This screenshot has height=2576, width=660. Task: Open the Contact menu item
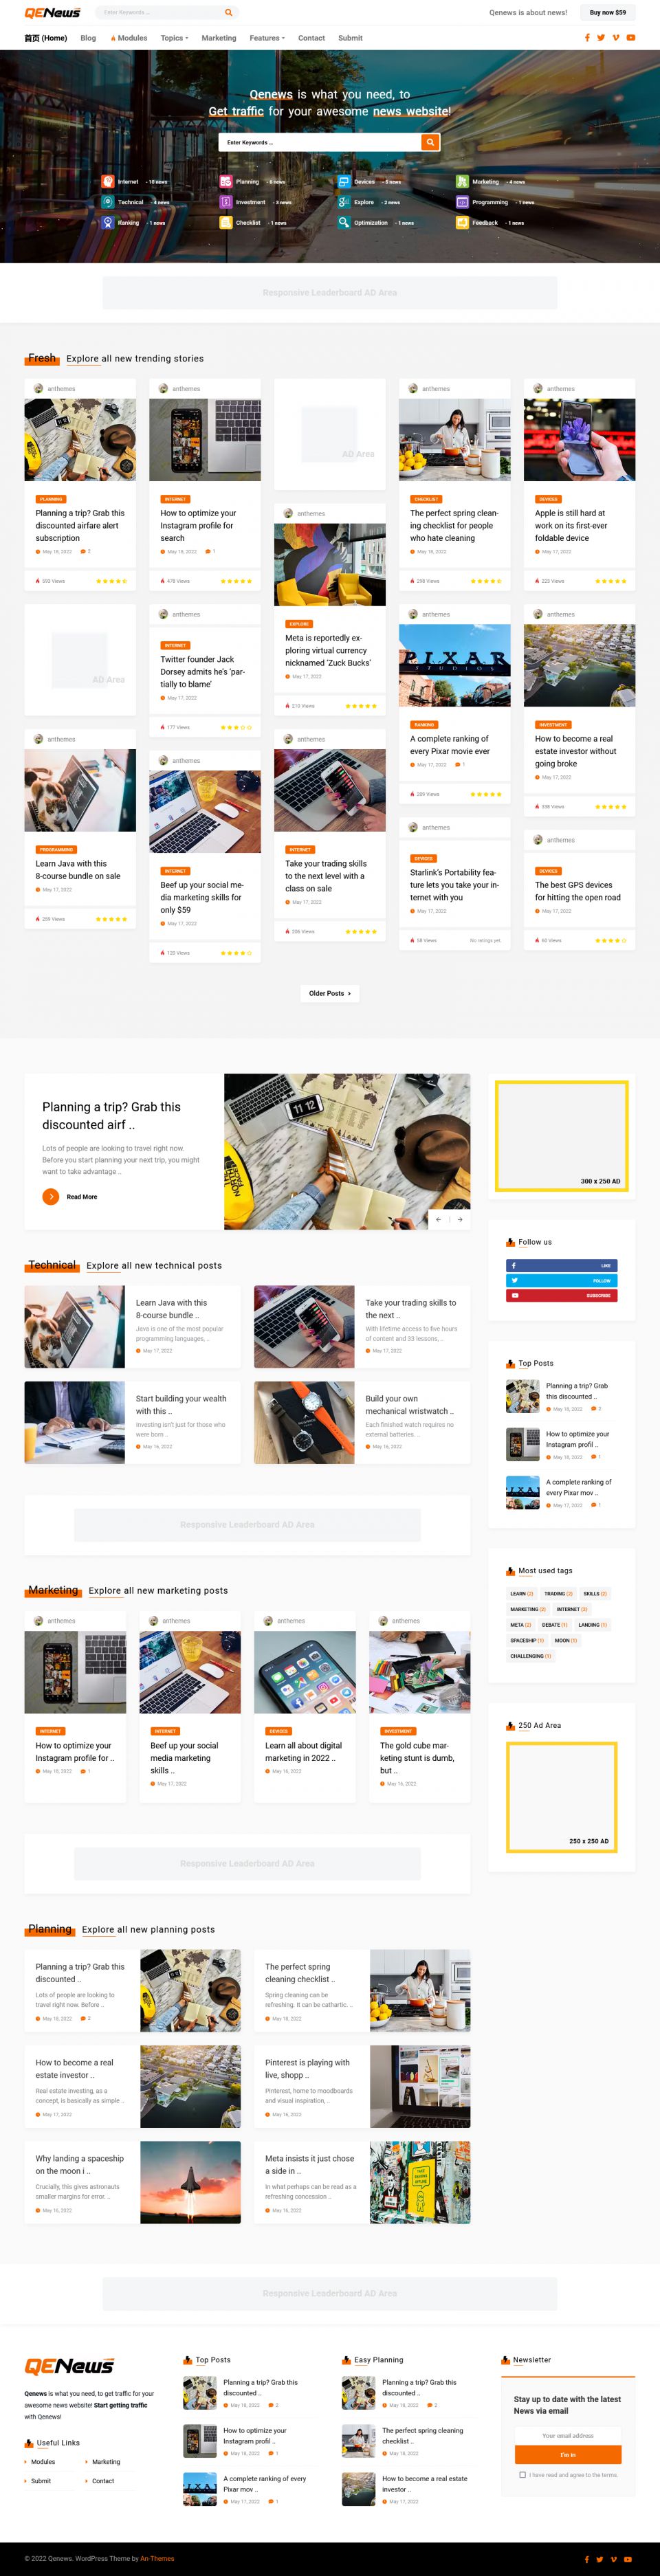point(311,38)
